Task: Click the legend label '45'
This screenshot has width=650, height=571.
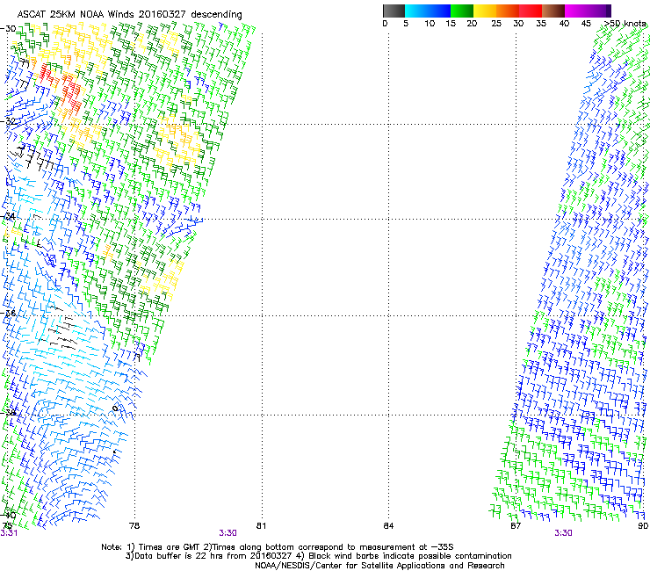Action: (586, 23)
